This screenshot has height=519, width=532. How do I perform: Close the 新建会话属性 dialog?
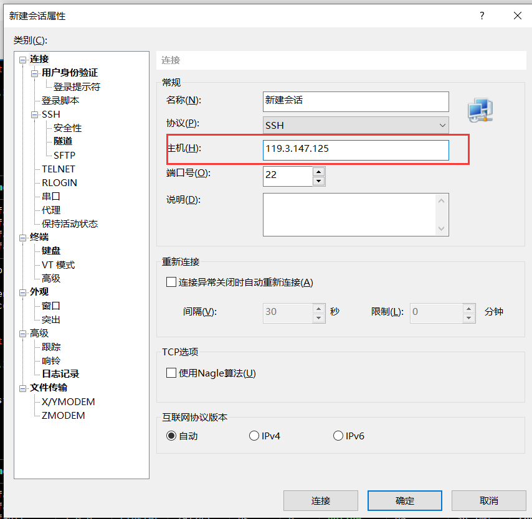518,16
